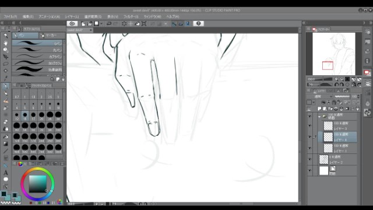Select the Pen tool in toolbox
The image size is (373, 210).
pos(6,86)
